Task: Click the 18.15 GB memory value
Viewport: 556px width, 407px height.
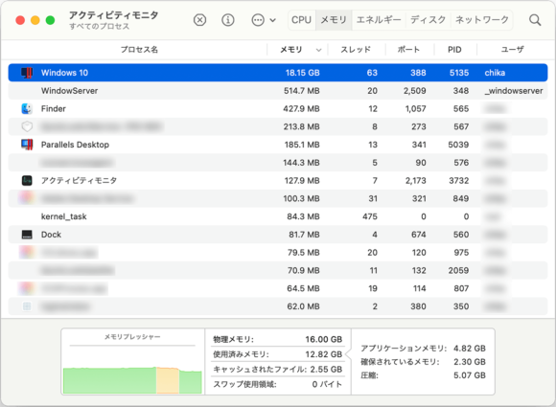Action: [x=303, y=73]
